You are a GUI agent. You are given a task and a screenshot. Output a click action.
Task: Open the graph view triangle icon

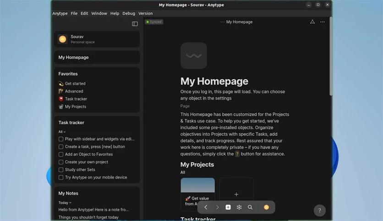point(312,22)
